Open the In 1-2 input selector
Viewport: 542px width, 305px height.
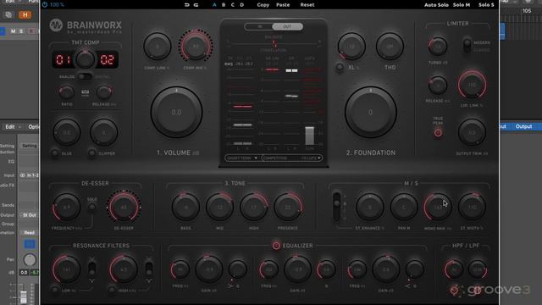30,175
